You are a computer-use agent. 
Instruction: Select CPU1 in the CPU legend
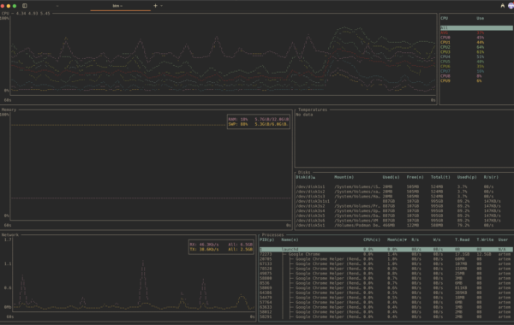tap(476, 43)
